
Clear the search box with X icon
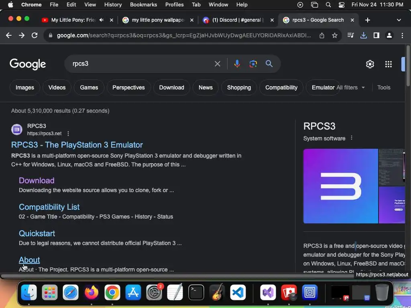point(217,64)
